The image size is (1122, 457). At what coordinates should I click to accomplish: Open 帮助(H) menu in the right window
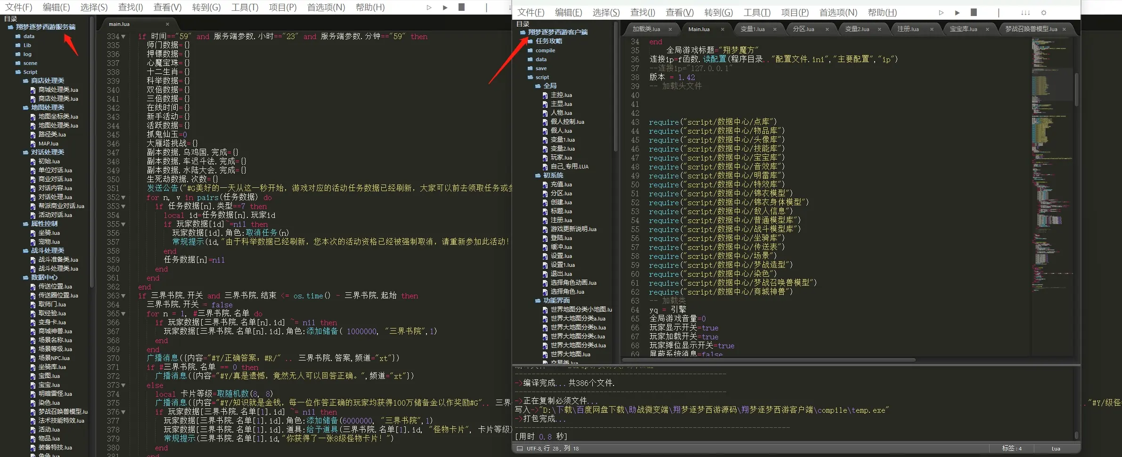tap(882, 13)
